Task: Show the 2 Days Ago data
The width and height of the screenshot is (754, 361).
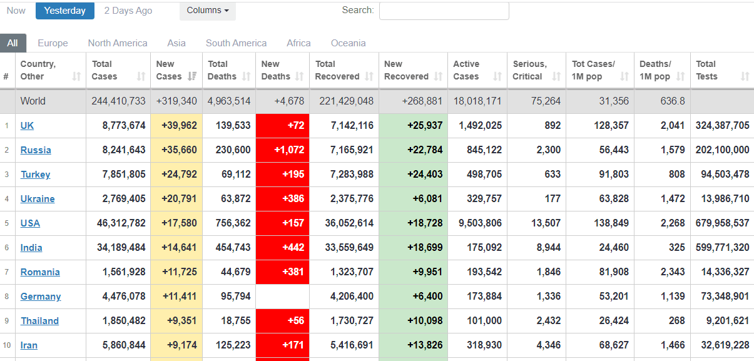Action: (x=128, y=11)
